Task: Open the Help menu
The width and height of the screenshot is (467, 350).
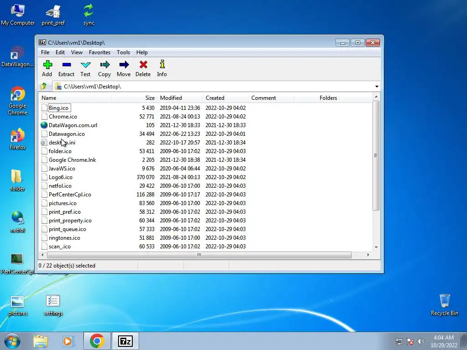Action: [x=142, y=52]
